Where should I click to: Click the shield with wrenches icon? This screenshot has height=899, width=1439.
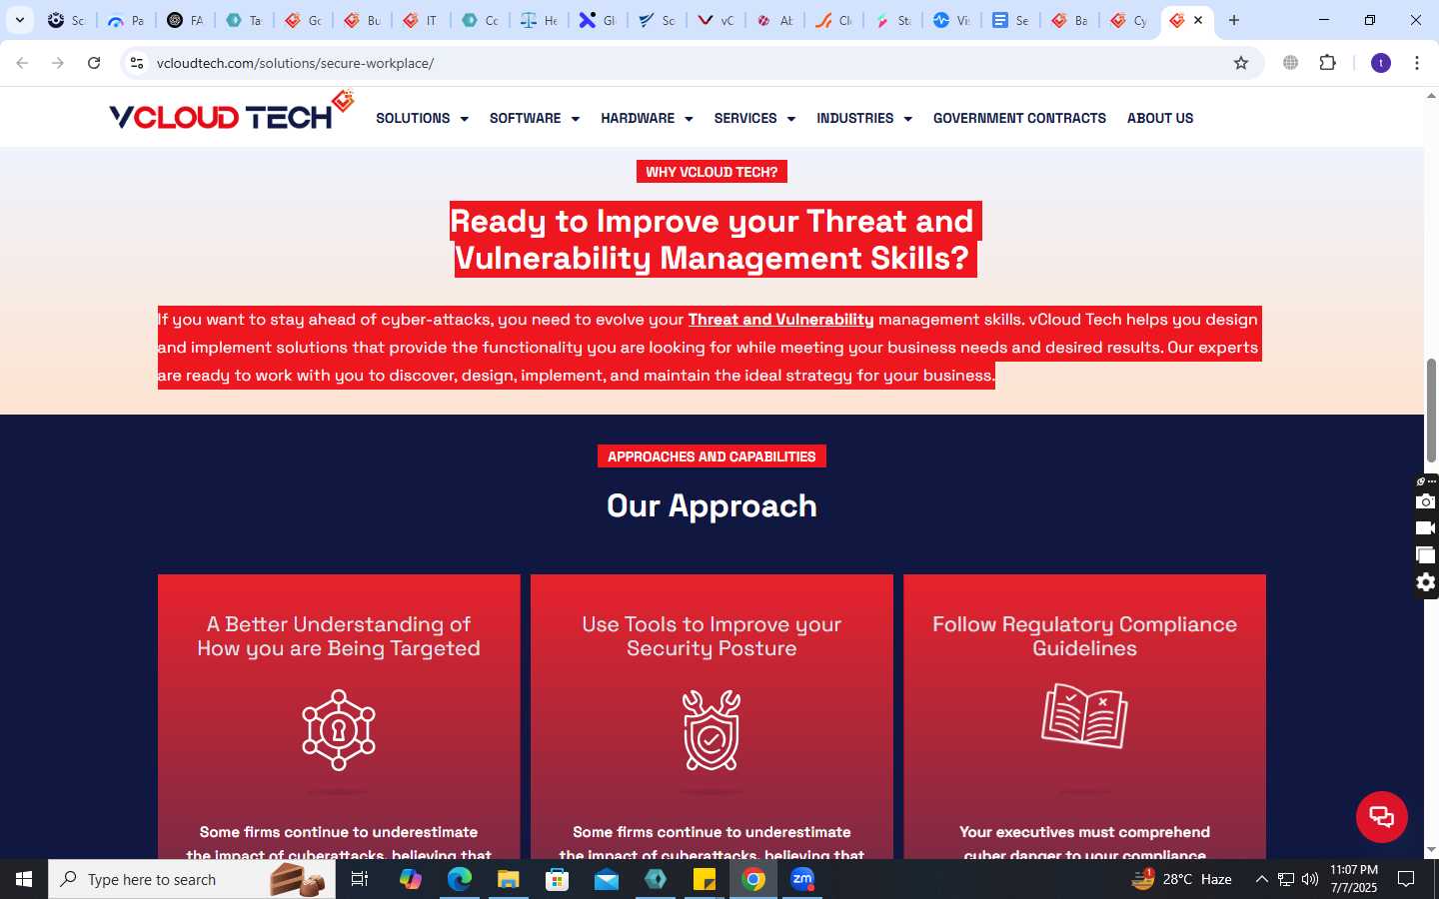coord(712,730)
